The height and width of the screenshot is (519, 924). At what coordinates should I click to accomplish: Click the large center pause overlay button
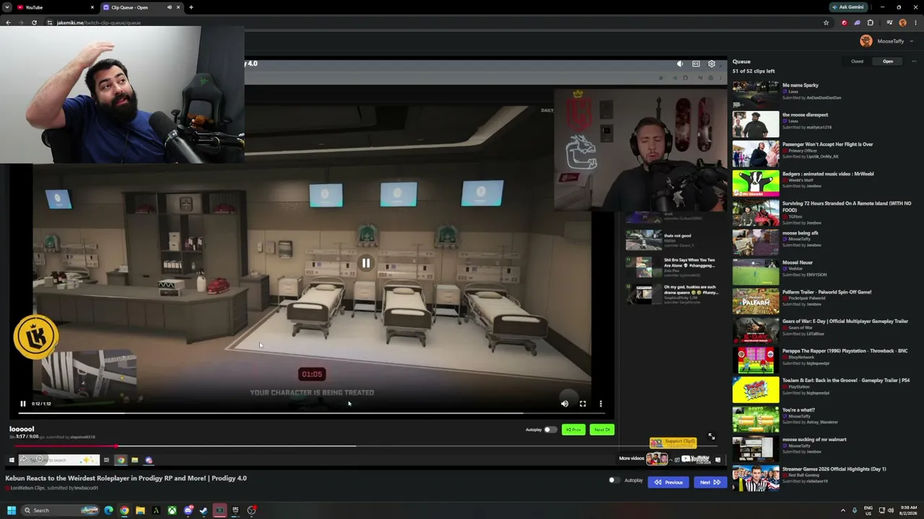click(366, 263)
